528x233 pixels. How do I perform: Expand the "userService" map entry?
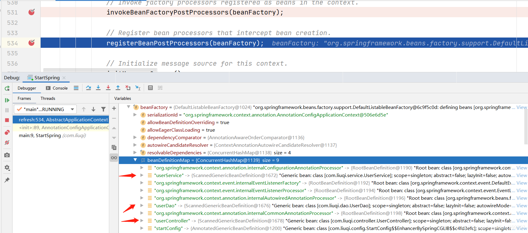coord(142,175)
